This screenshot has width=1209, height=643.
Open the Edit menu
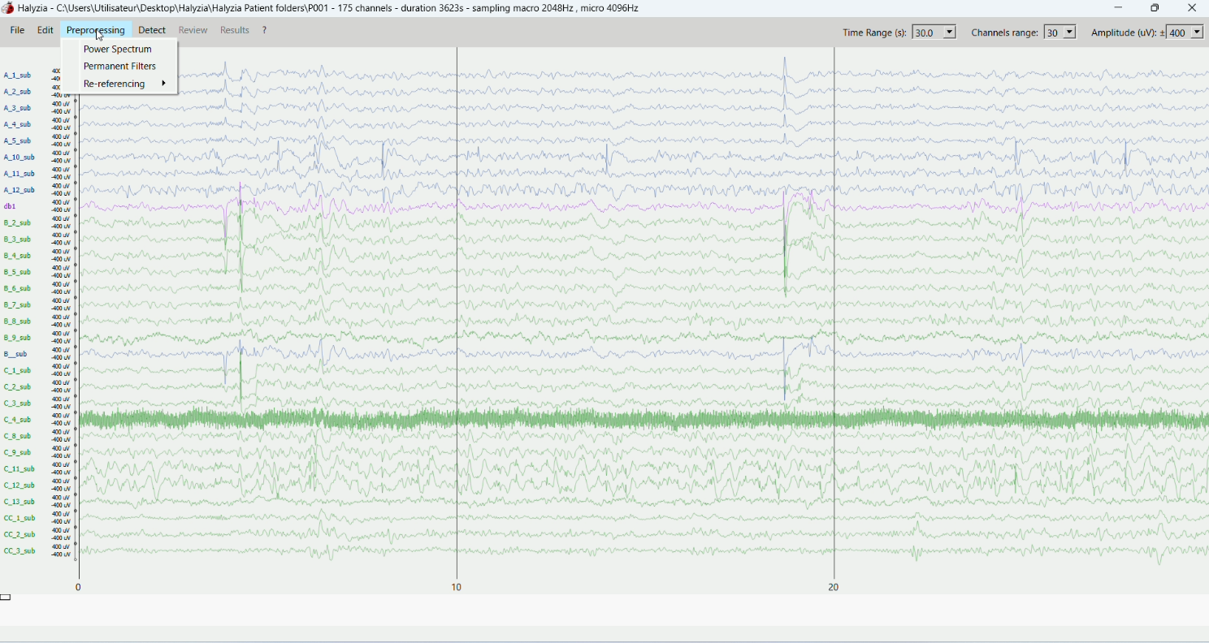click(45, 30)
